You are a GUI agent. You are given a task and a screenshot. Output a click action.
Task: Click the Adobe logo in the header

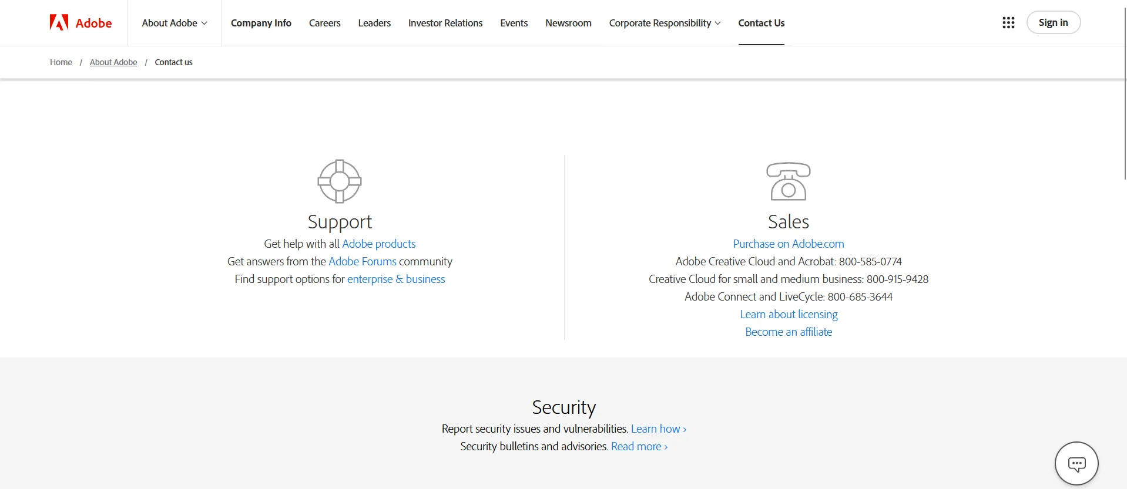click(x=80, y=23)
